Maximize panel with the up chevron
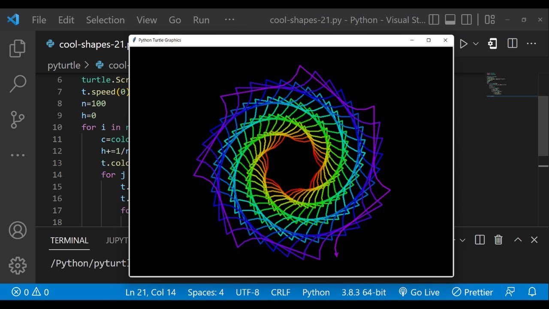Image resolution: width=549 pixels, height=309 pixels. 518,240
